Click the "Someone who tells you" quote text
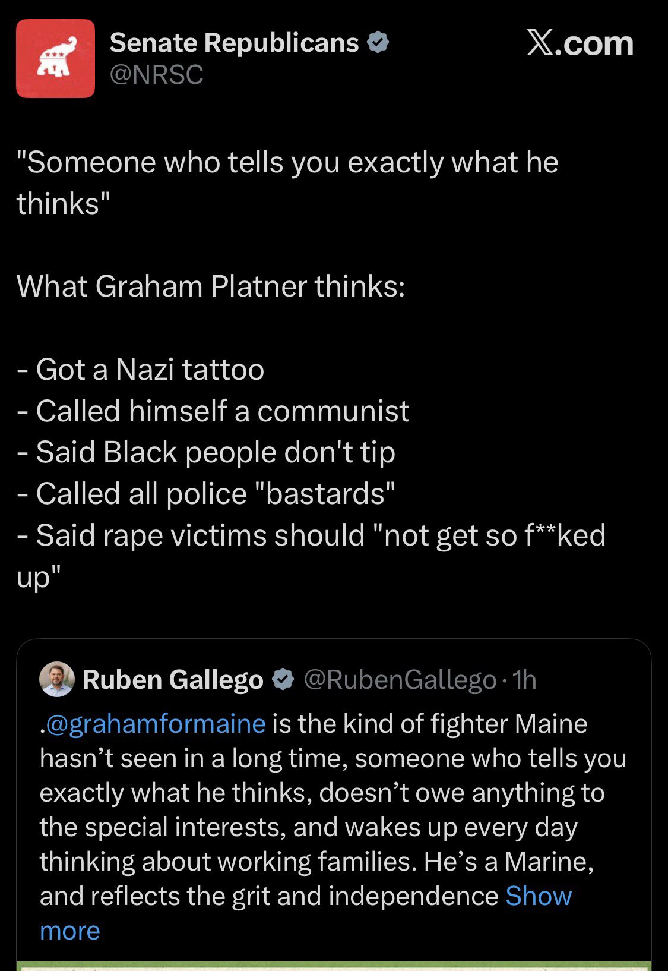This screenshot has width=668, height=971. (287, 162)
